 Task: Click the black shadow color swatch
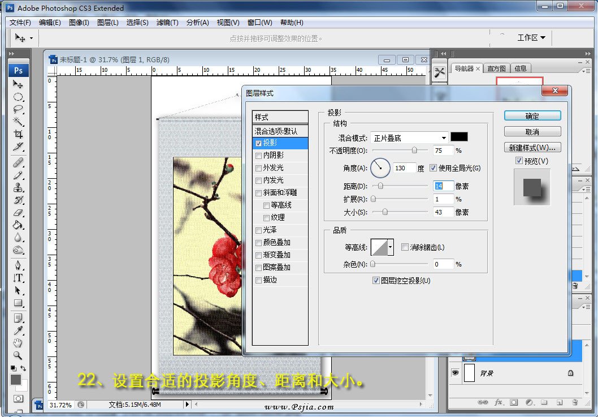click(x=459, y=137)
